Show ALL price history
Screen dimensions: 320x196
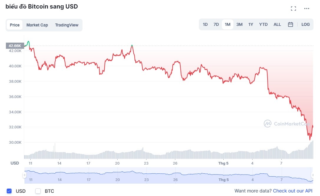point(277,25)
